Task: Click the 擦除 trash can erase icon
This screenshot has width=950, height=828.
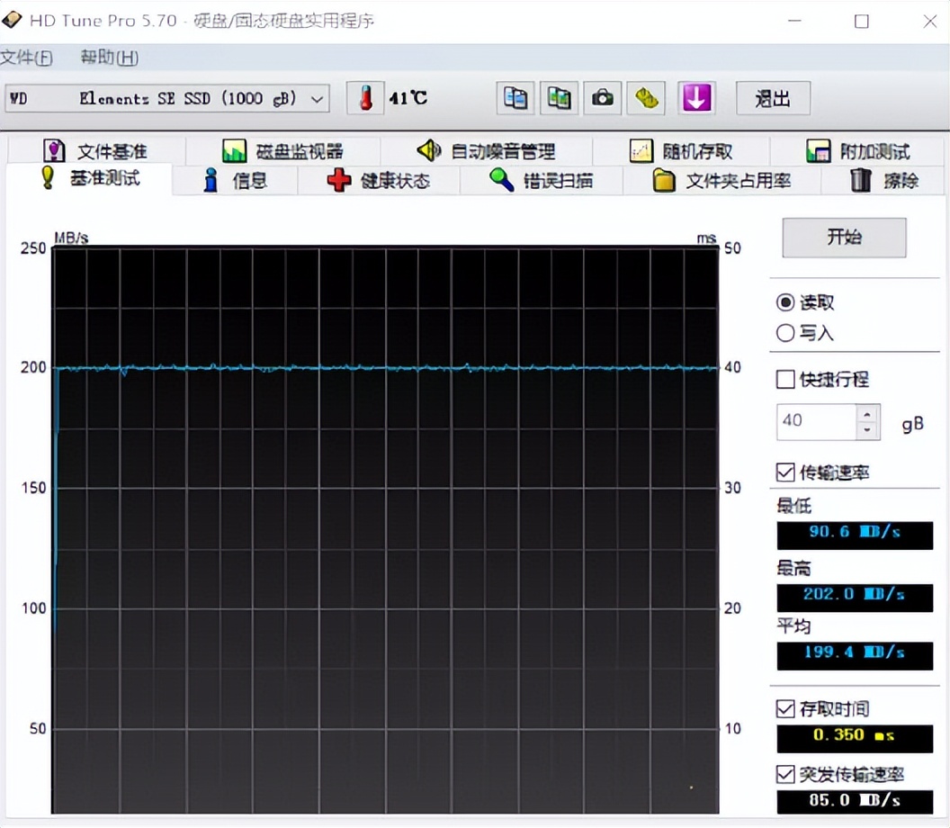Action: tap(861, 180)
